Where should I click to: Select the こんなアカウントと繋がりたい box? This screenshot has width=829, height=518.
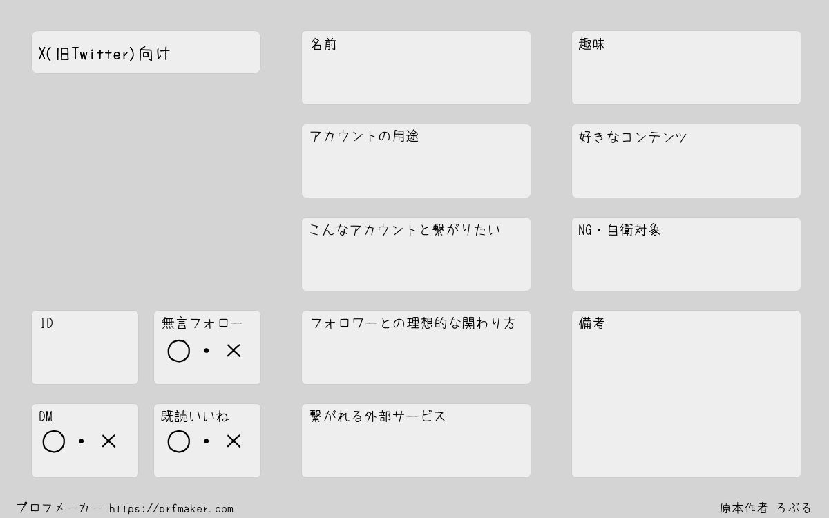416,254
